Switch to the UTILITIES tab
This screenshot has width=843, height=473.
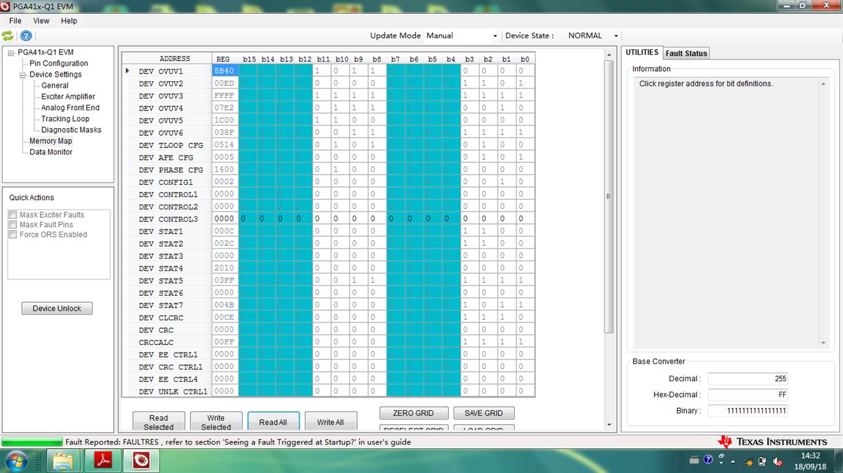point(642,53)
